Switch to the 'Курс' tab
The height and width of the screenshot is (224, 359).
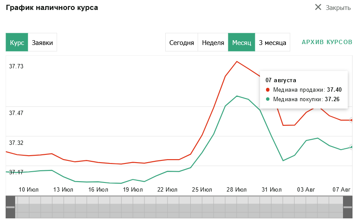pos(17,43)
